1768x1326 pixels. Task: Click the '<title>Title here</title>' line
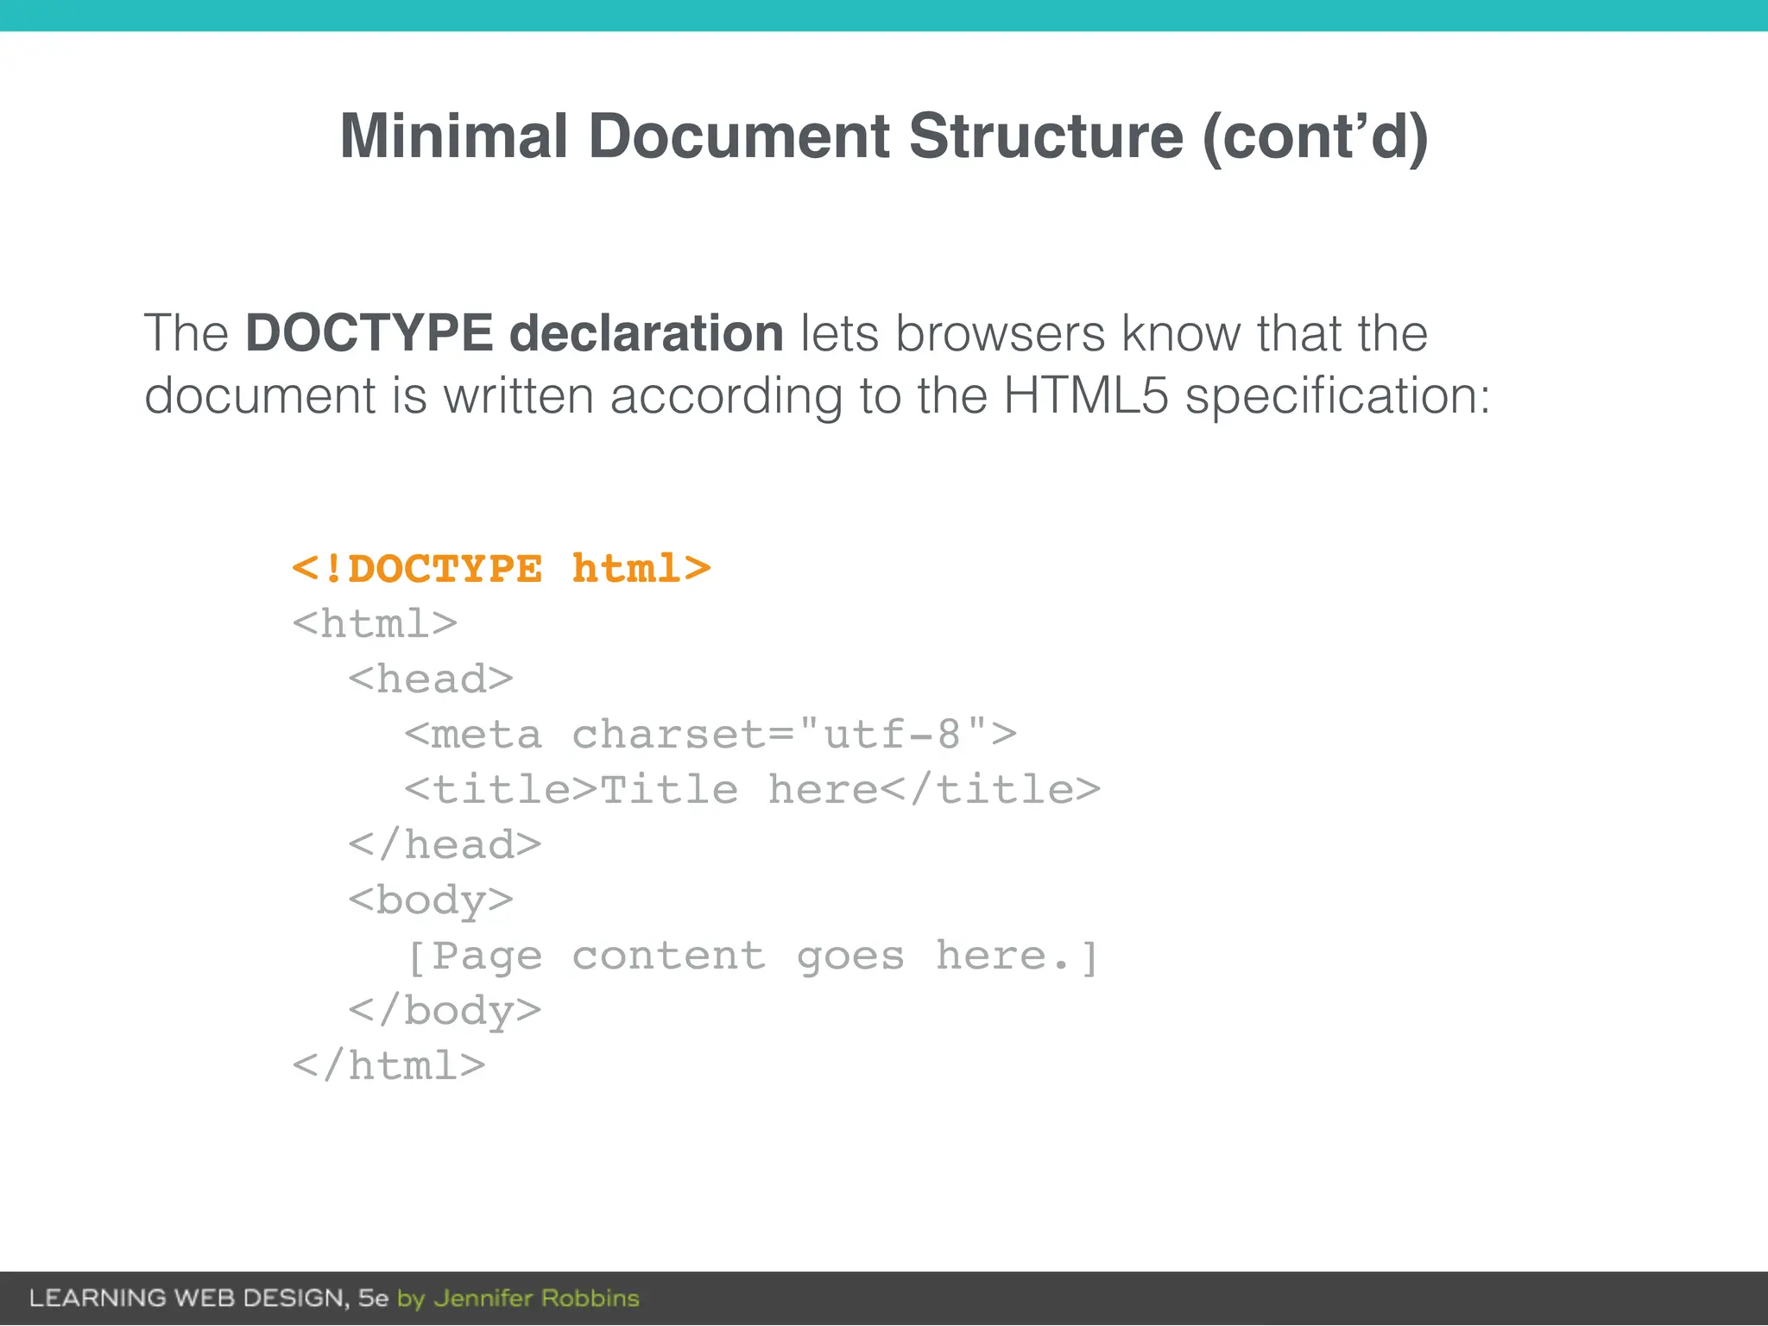tap(752, 789)
